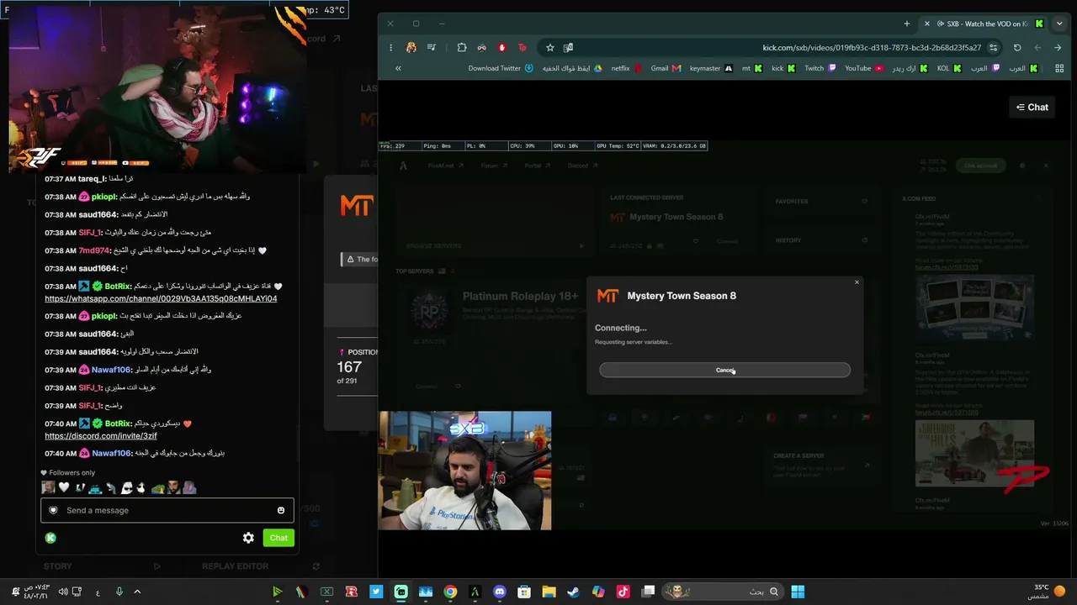Open Steam from the taskbar
Viewport: 1077px width, 605px height.
point(573,592)
